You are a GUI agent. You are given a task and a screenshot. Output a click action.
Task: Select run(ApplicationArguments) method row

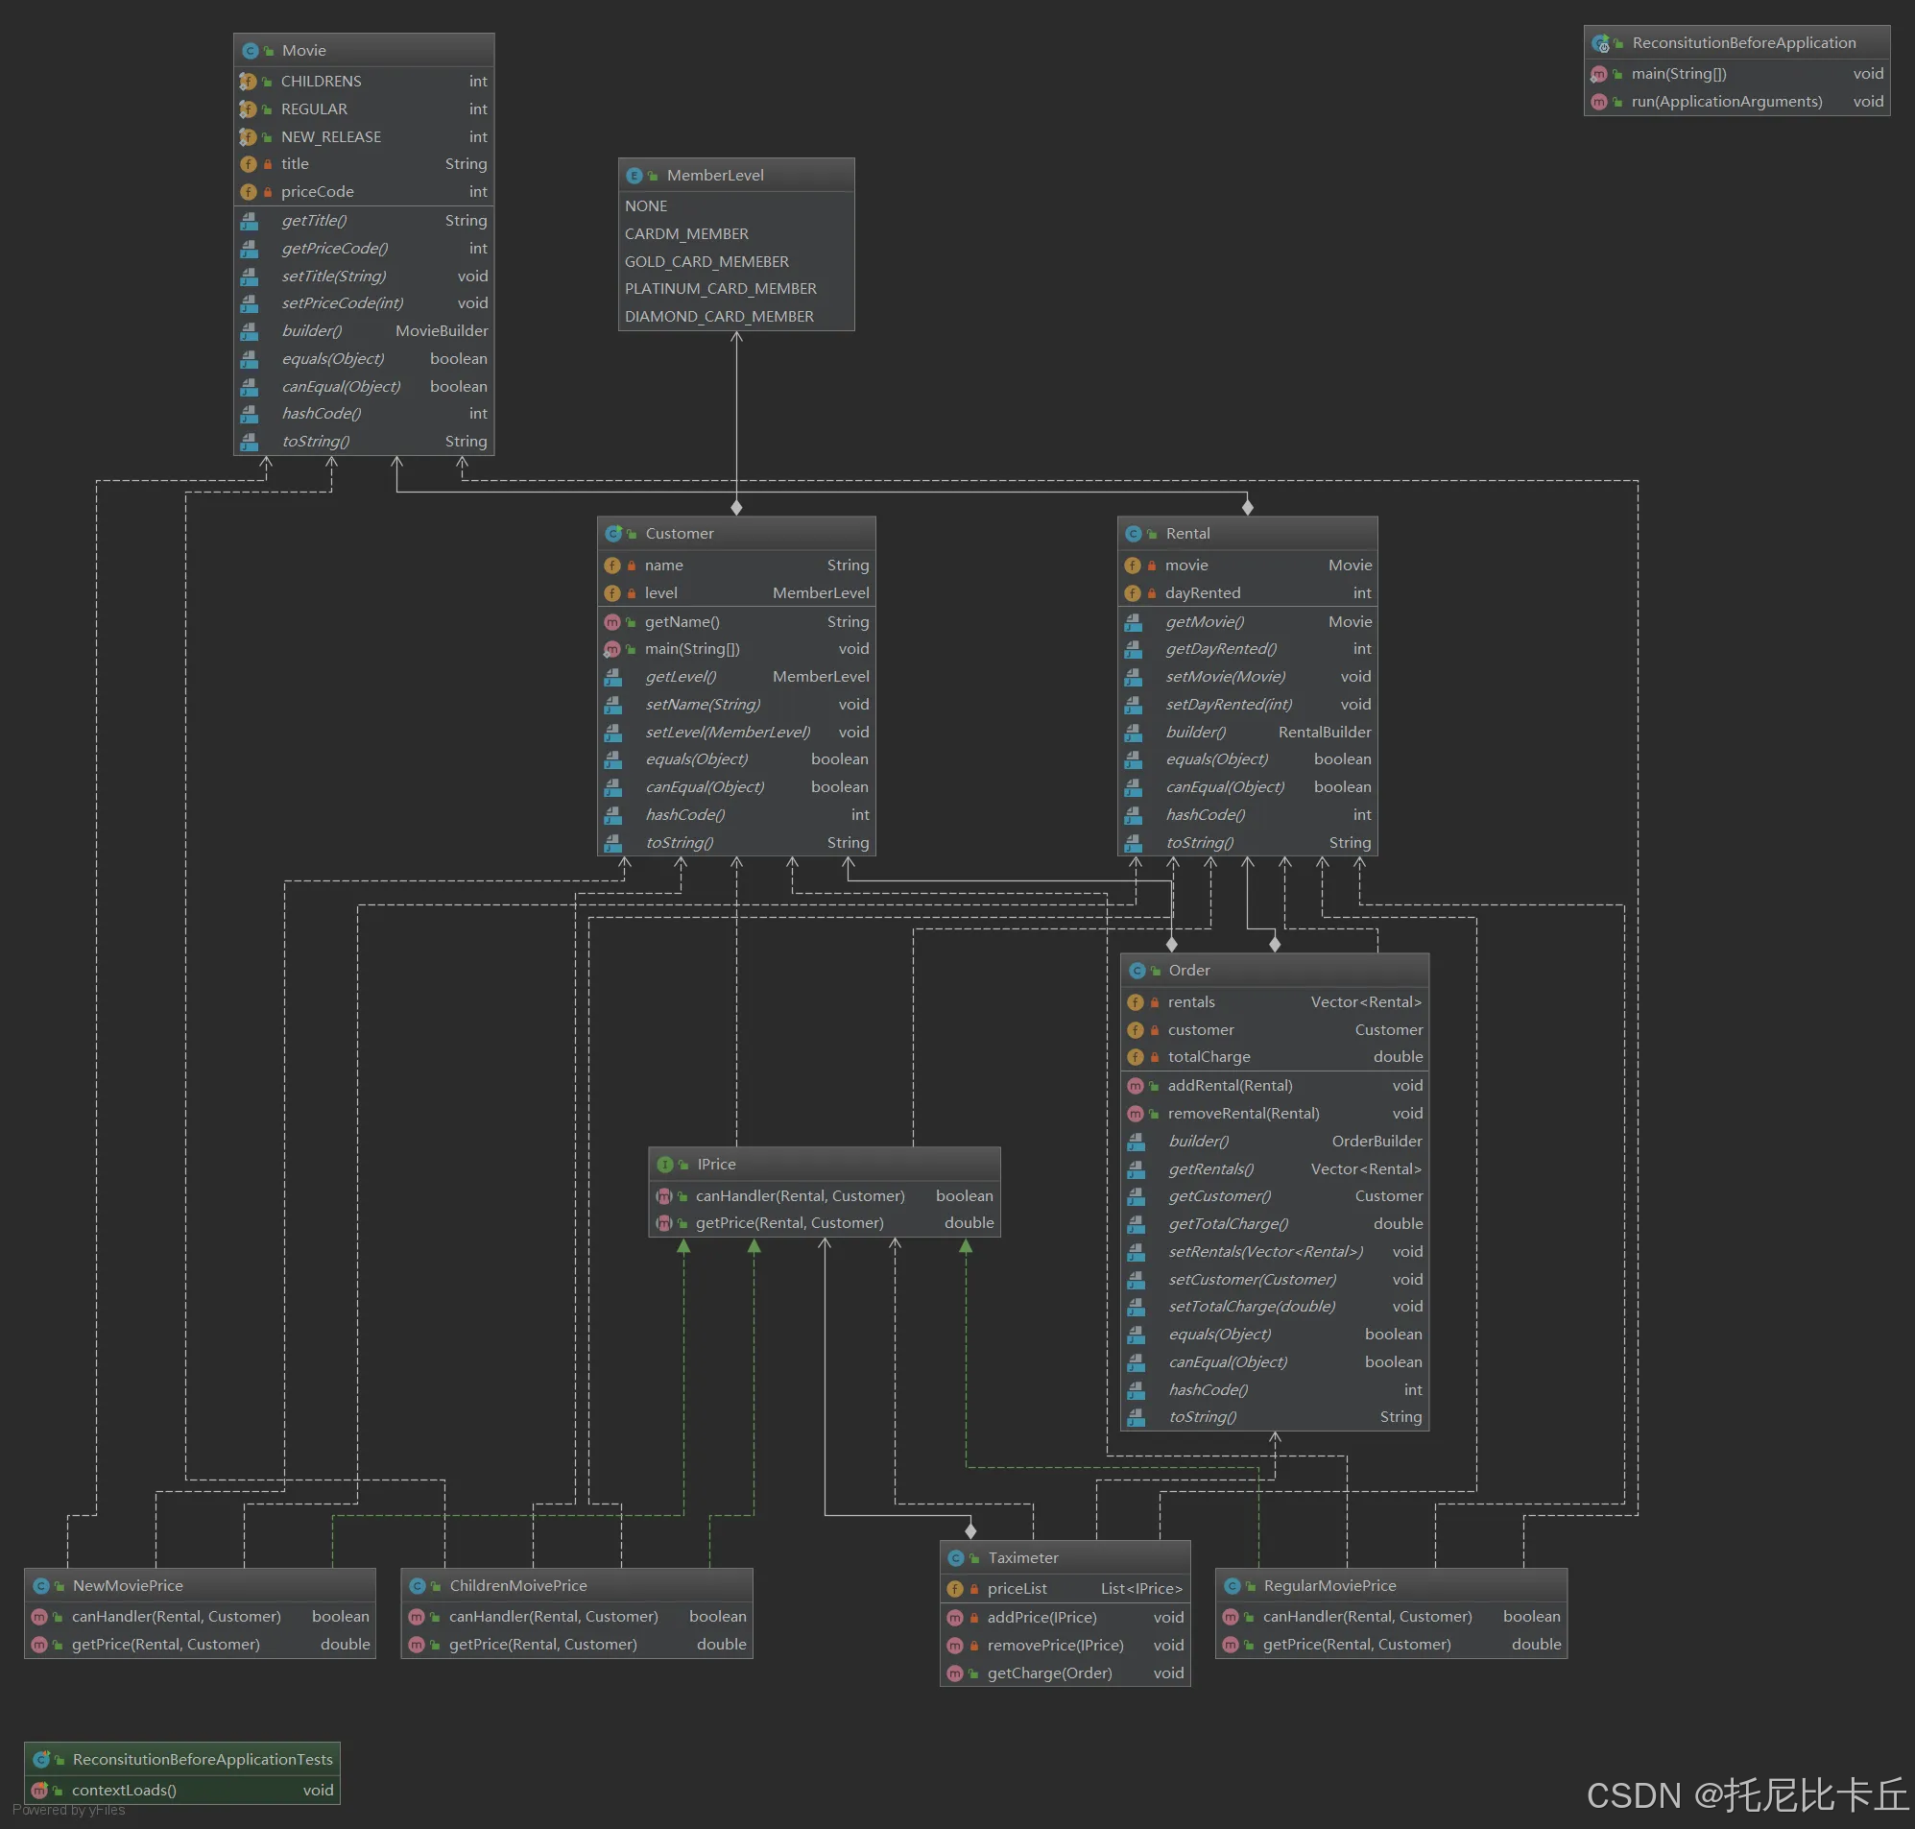coord(1726,102)
